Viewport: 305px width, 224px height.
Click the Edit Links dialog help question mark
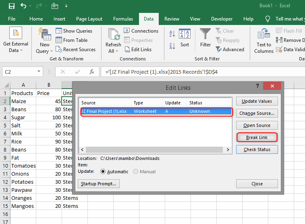click(x=257, y=86)
